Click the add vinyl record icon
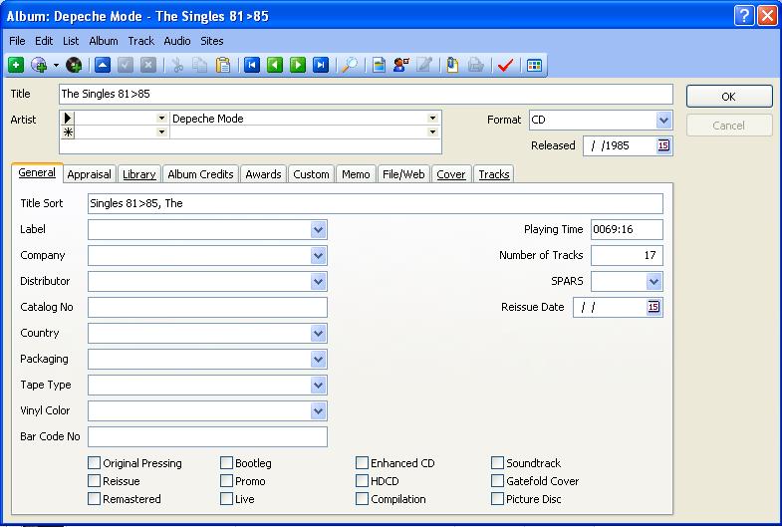The height and width of the screenshot is (527, 782). [x=74, y=65]
